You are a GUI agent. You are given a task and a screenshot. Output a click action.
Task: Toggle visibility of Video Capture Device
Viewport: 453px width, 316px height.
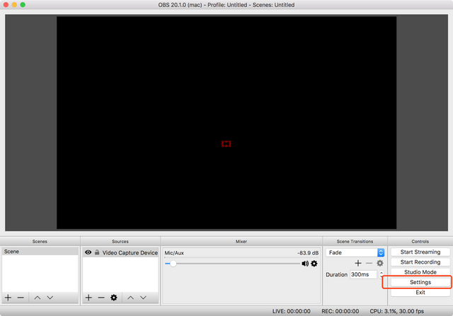pos(88,252)
